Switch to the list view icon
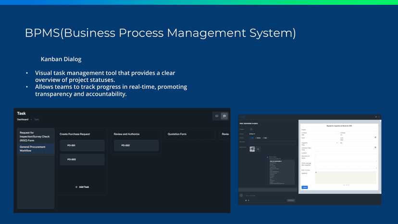Screen dimensions: 398x224 pos(217,116)
